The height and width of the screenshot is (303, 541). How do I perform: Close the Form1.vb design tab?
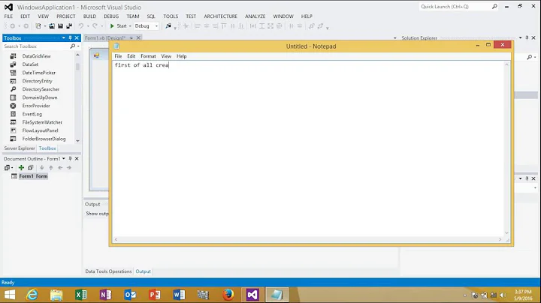coord(138,37)
